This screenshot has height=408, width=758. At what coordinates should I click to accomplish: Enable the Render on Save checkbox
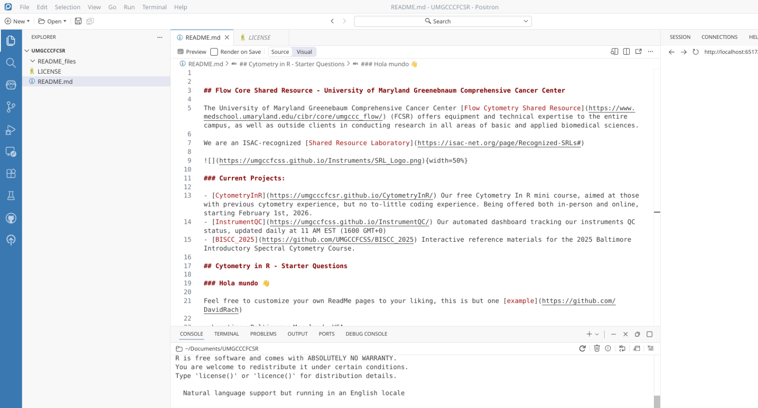coord(214,52)
